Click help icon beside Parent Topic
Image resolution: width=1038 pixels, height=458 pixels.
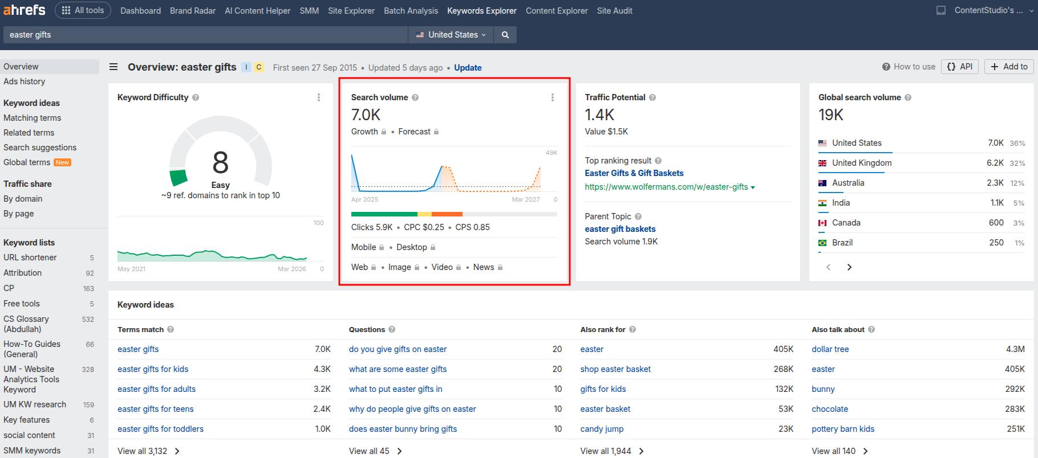(x=638, y=216)
